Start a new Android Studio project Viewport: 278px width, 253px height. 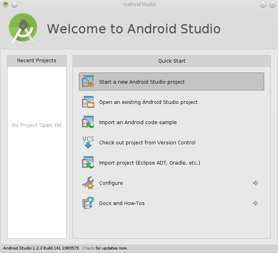[171, 82]
